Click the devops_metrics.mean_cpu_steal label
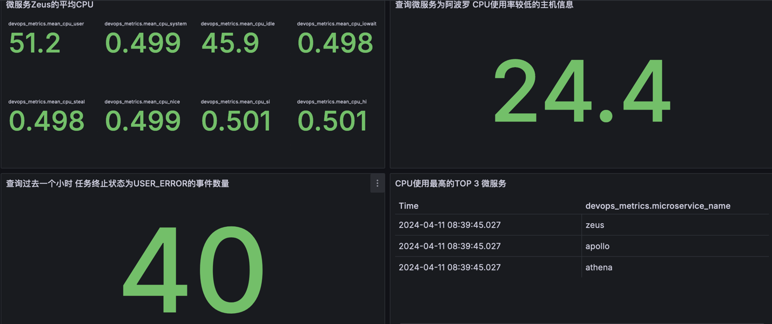 tap(46, 102)
